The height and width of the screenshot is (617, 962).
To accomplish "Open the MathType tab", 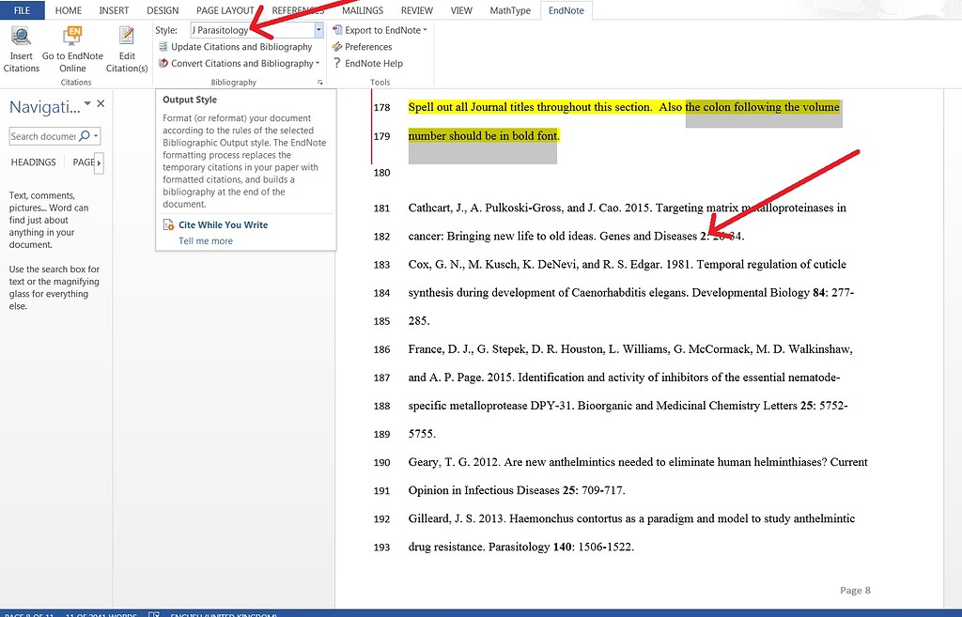I will coord(510,10).
